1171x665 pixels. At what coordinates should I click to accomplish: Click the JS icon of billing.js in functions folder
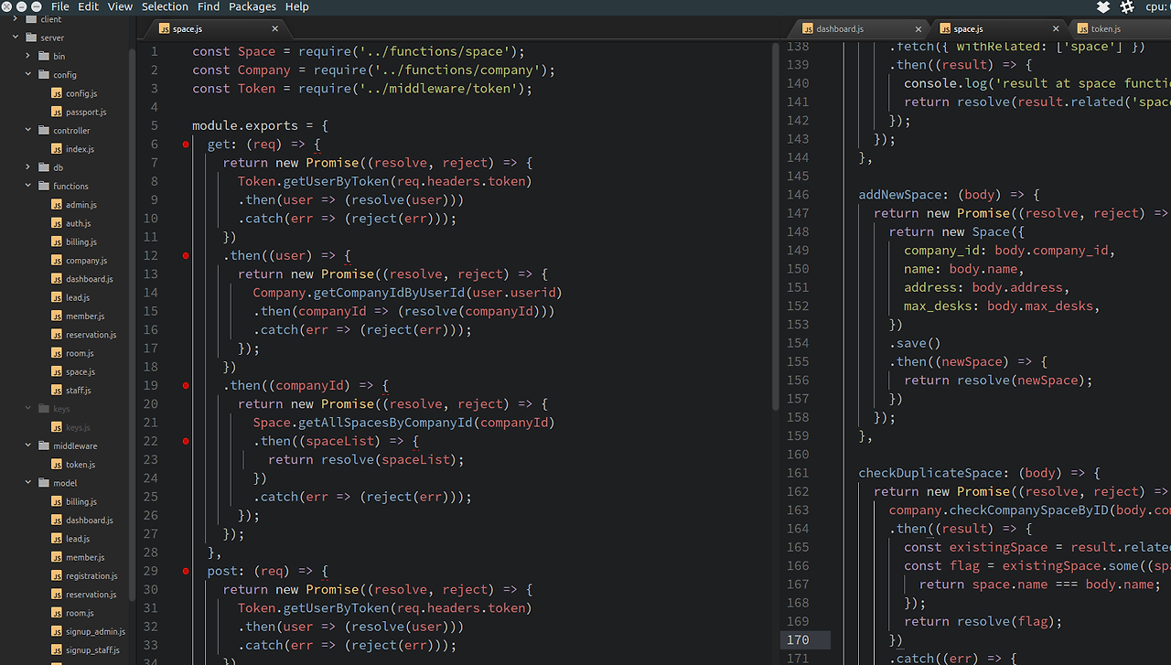57,242
